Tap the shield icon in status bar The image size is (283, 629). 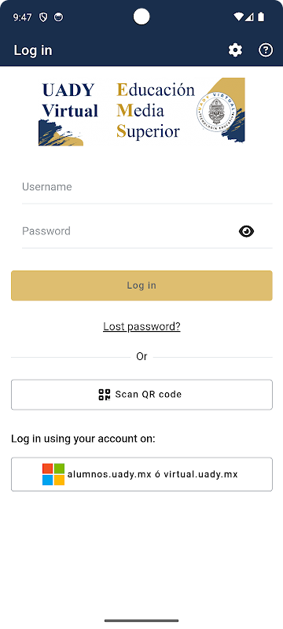pyautogui.click(x=43, y=17)
